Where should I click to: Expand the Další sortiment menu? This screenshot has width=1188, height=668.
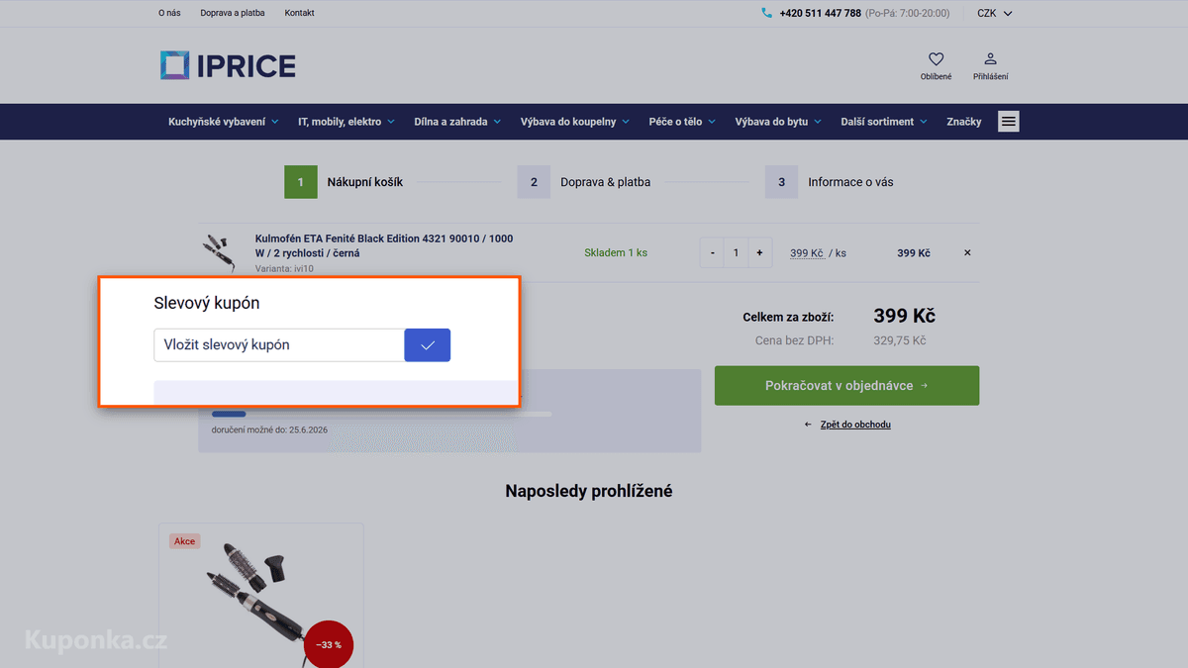point(884,122)
